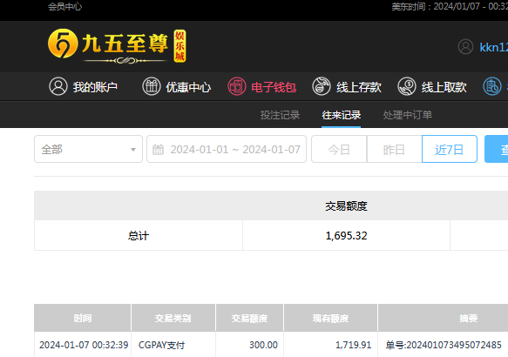Screen dimensions: 508x357
Task: Click the 九五至尊 gold logo
Action: pos(117,46)
